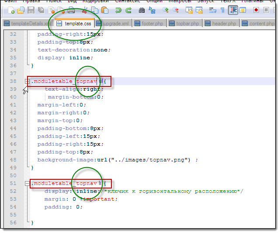Image resolution: width=280 pixels, height=233 pixels.
Task: Toggle the Indent guide button
Action: (x=233, y=10)
